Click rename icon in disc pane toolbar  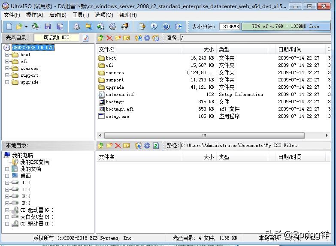coord(127,38)
